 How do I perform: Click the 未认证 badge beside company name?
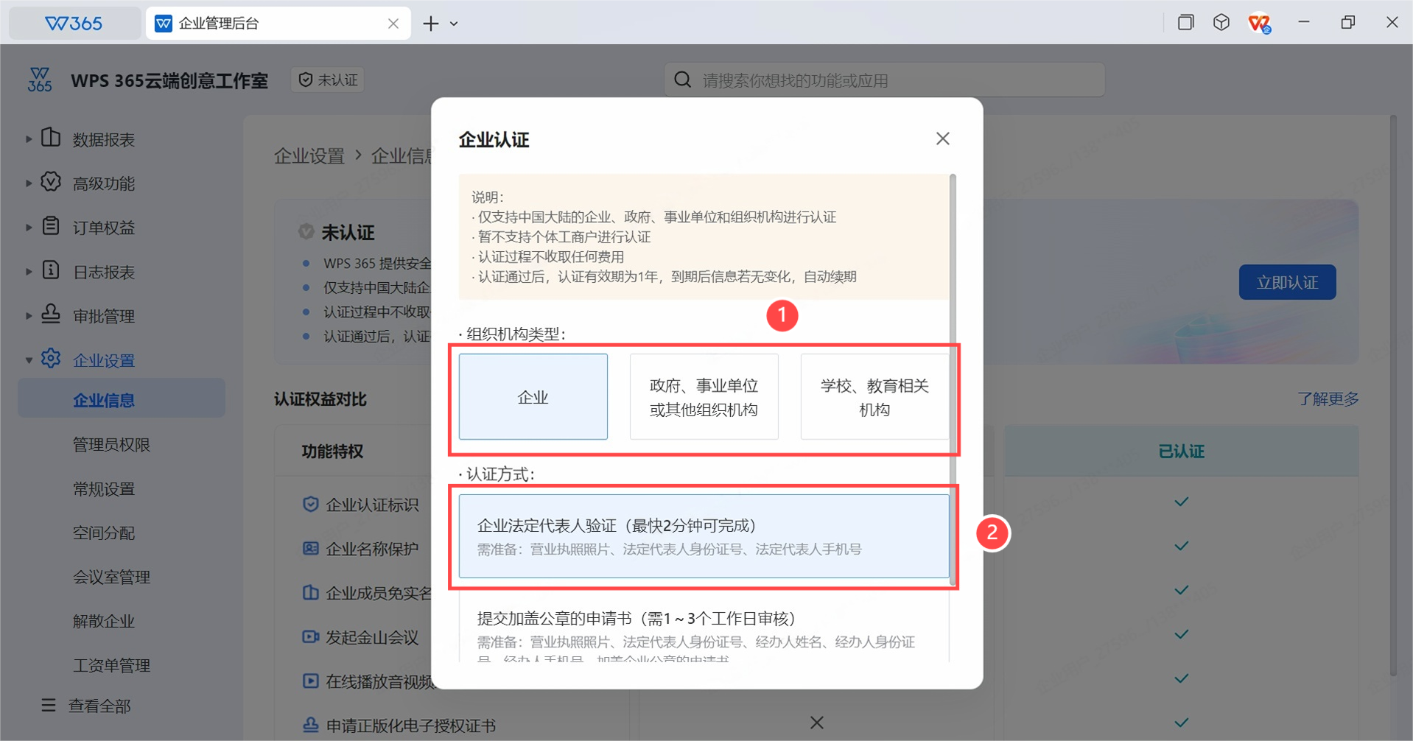tap(328, 80)
